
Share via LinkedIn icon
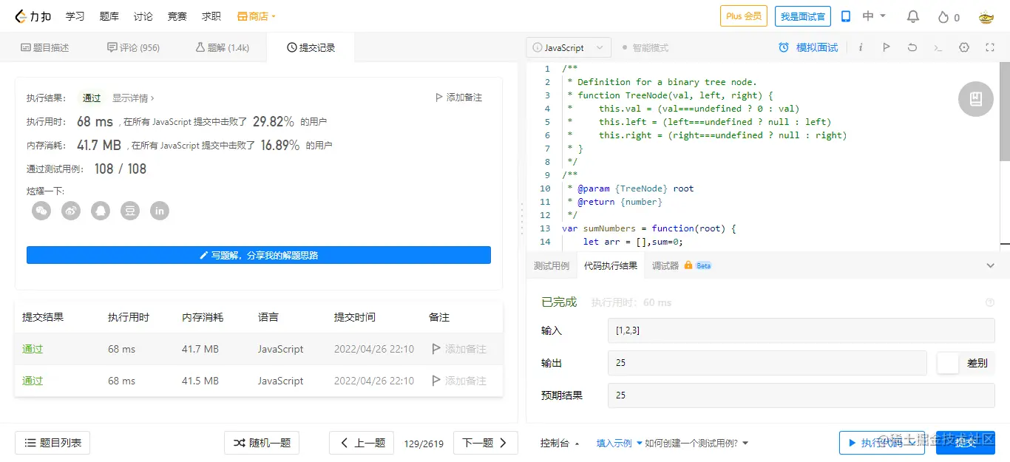[x=160, y=211]
